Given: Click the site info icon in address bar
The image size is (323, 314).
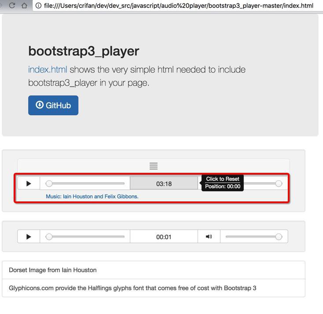Looking at the screenshot, I should click(x=38, y=6).
